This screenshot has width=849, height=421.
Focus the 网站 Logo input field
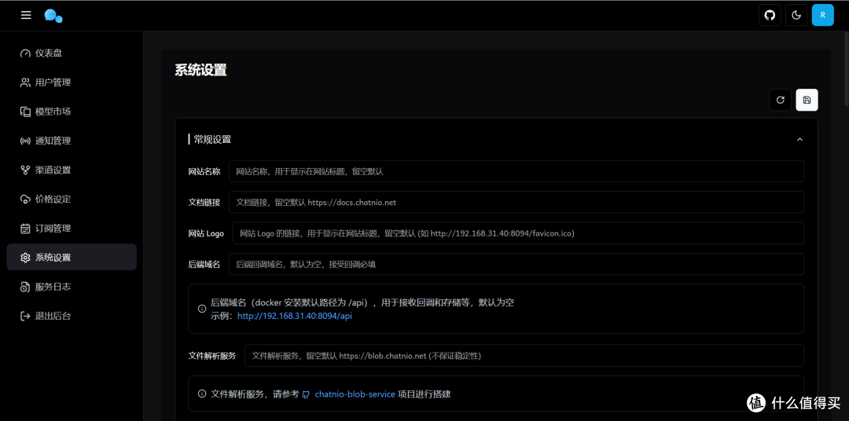tap(518, 233)
